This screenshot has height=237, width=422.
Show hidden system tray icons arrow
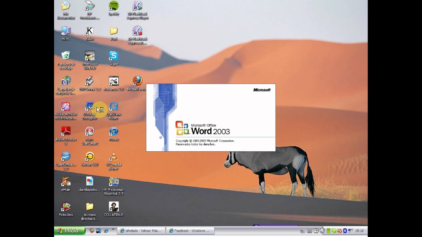[x=322, y=231]
